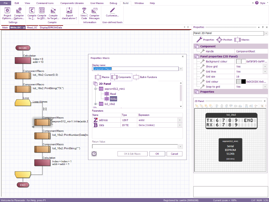Click black Grid colour swatch
Screen dimensions: 269x202
(243, 82)
